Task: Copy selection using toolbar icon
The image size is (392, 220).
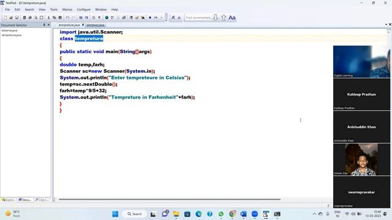Action: (x=55, y=18)
